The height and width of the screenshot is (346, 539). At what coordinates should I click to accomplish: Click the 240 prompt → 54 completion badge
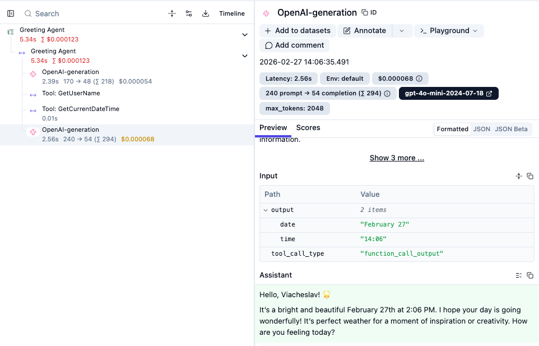click(328, 94)
